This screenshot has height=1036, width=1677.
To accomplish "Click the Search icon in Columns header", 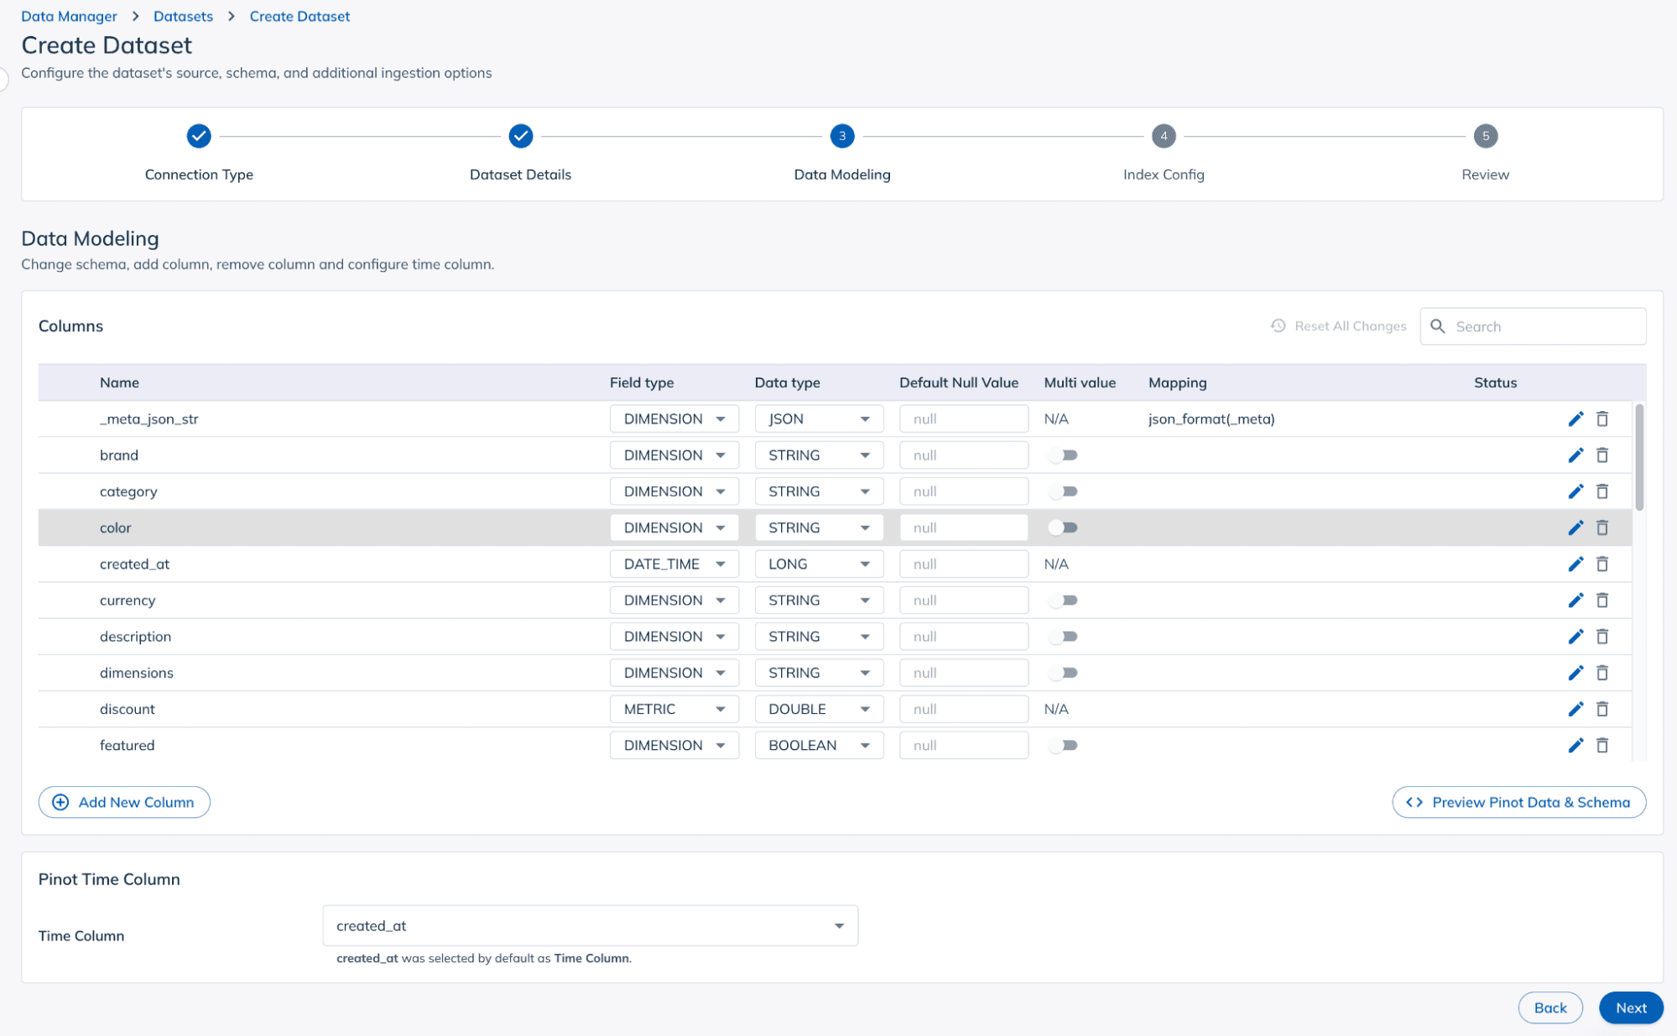I will 1437,325.
